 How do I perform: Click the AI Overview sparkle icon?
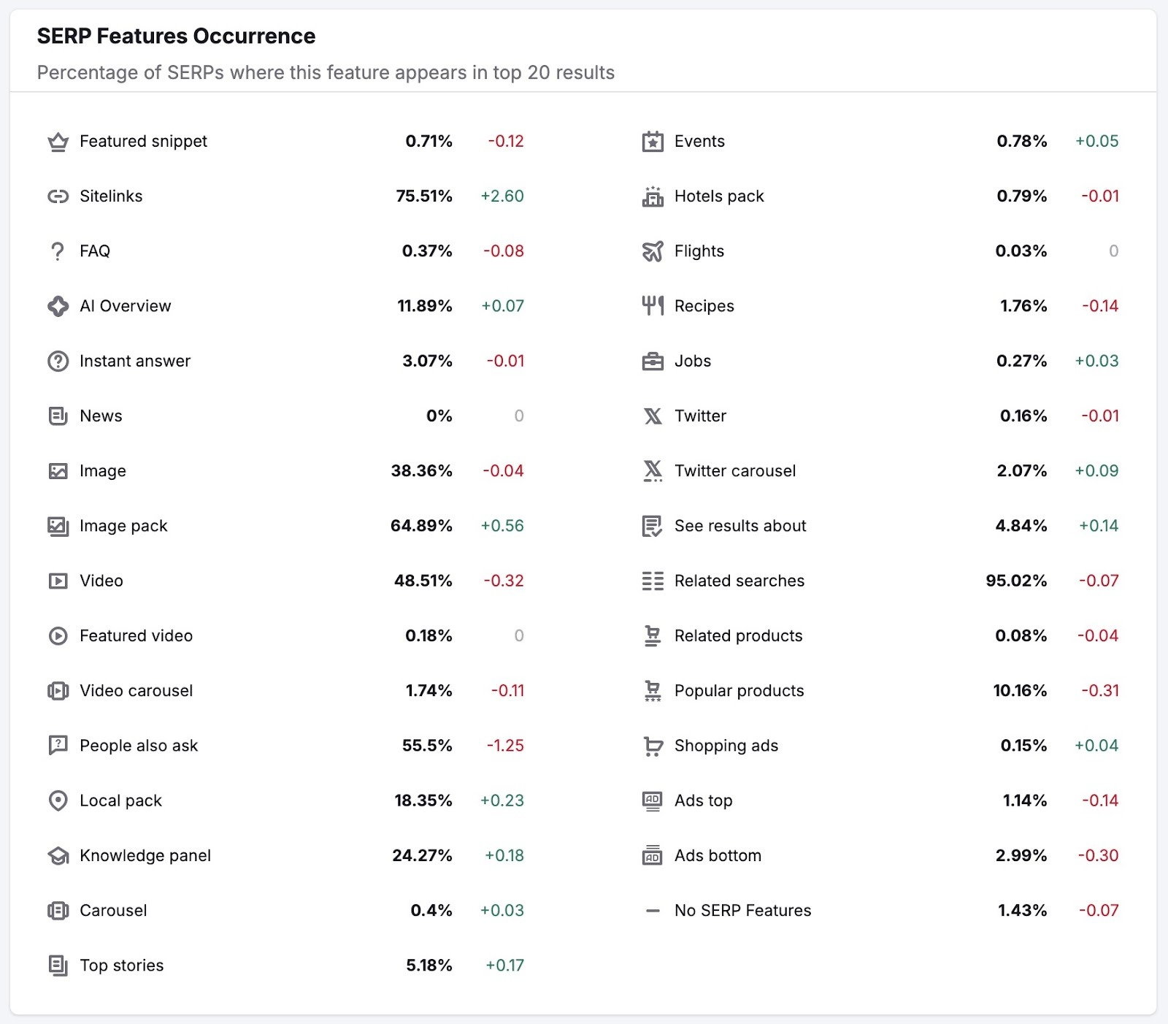(x=58, y=306)
